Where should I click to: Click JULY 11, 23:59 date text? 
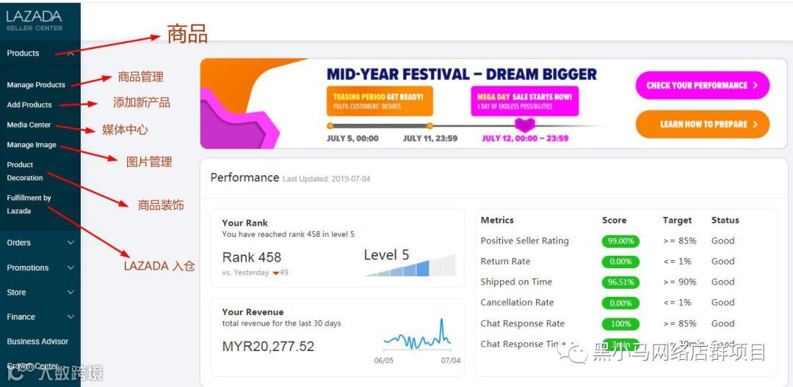pyautogui.click(x=430, y=139)
